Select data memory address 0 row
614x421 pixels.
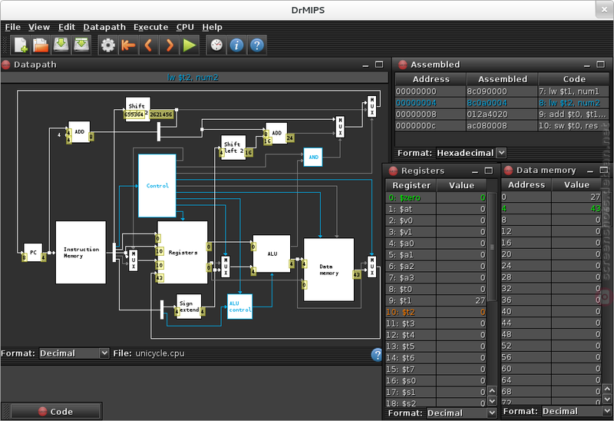point(551,197)
